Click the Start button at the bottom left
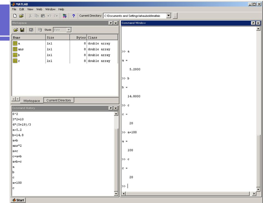Image resolution: width=263 pixels, height=203 pixels. pos(18,200)
